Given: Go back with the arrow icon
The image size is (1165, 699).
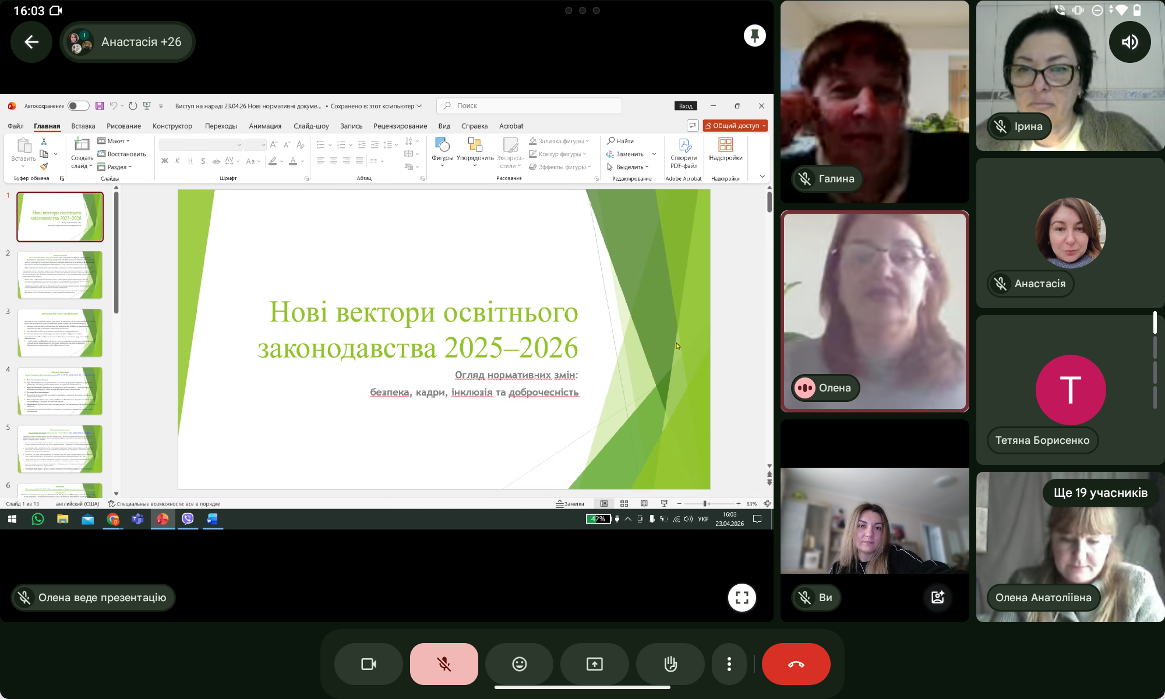Looking at the screenshot, I should pyautogui.click(x=31, y=42).
